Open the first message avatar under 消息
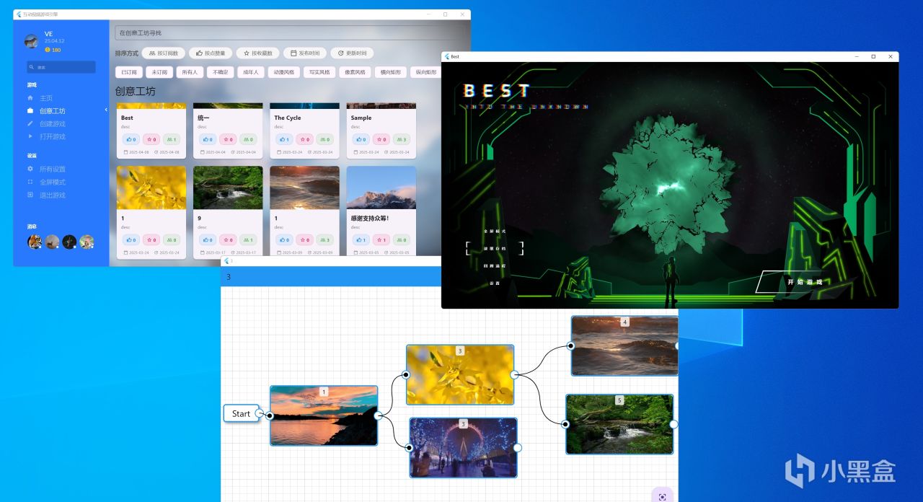 click(35, 242)
